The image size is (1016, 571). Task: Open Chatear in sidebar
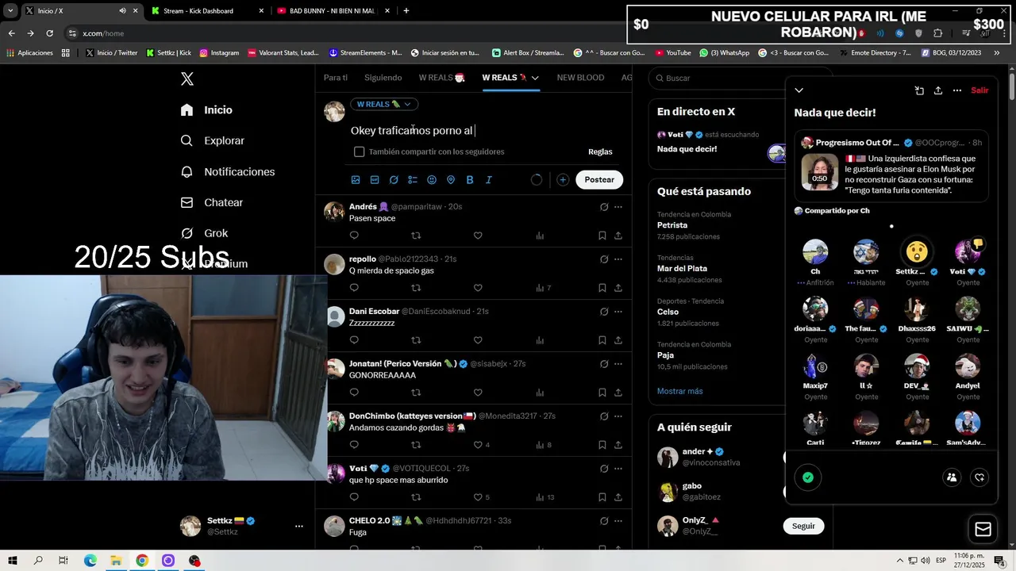coord(212,202)
